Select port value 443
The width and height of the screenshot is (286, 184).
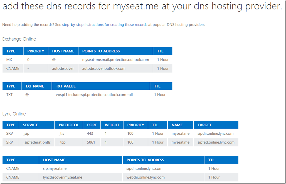[90, 134]
